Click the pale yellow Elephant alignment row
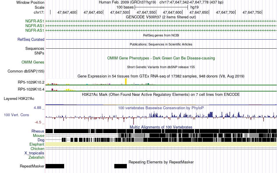Screen dimensions: 277x173 click(161, 144)
